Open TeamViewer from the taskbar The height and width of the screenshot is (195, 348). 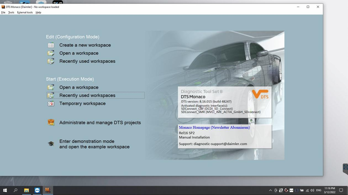click(37, 190)
